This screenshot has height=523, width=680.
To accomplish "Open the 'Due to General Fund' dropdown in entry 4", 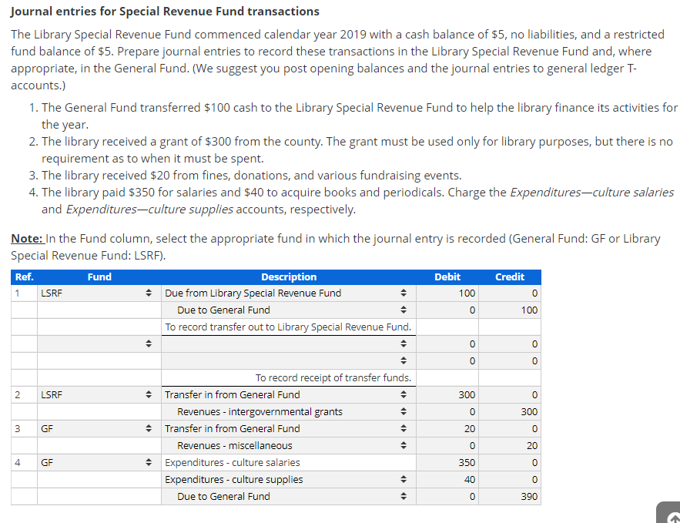I will [x=403, y=496].
